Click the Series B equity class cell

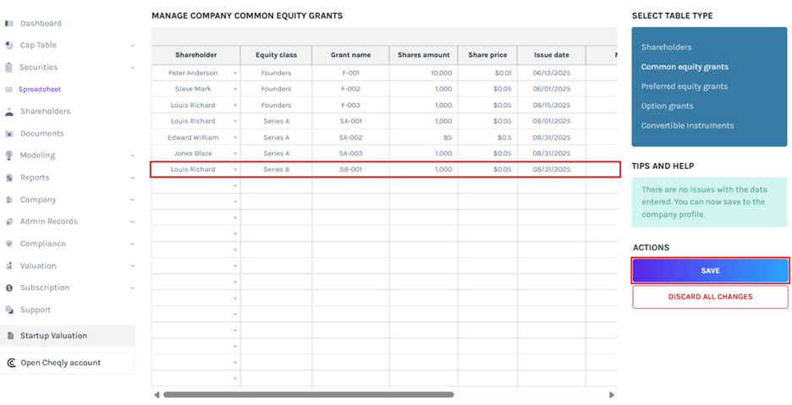coord(277,170)
